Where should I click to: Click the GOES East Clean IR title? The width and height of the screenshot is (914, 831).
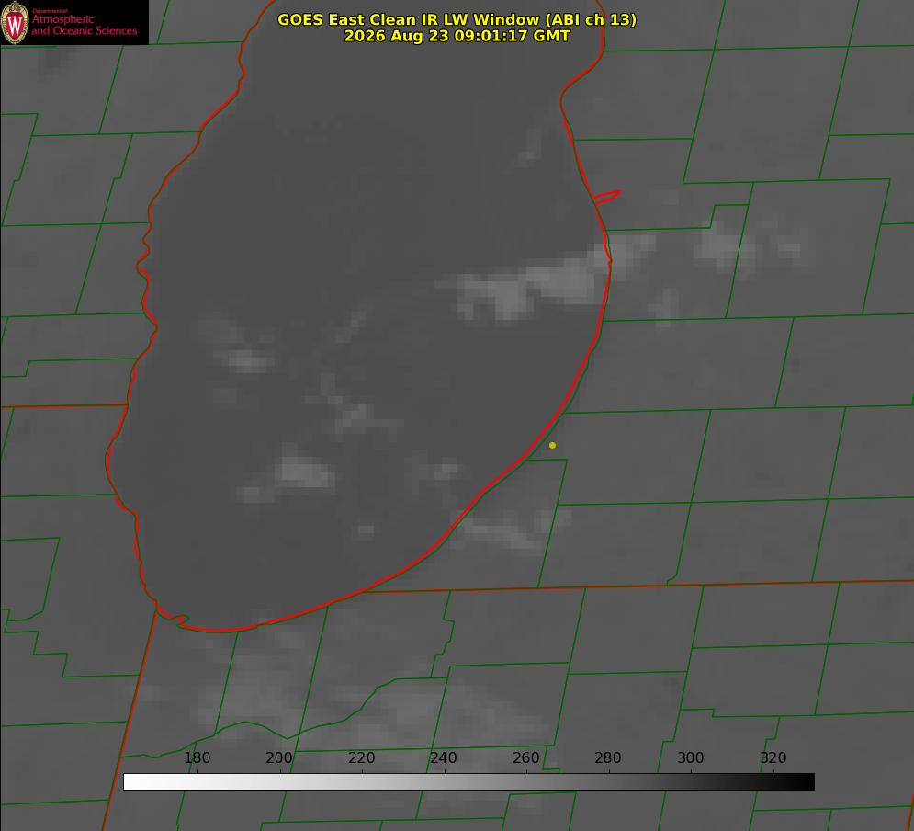(x=457, y=19)
